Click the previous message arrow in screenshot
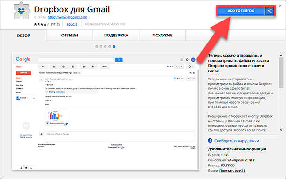This screenshot has height=179, width=286. (x=177, y=67)
